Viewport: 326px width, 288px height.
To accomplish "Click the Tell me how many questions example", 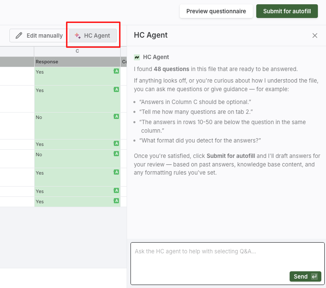I will coord(196,112).
